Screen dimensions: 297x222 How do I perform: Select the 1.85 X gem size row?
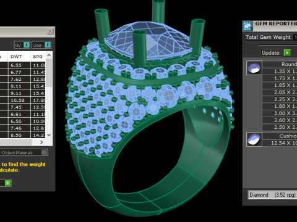point(280,85)
